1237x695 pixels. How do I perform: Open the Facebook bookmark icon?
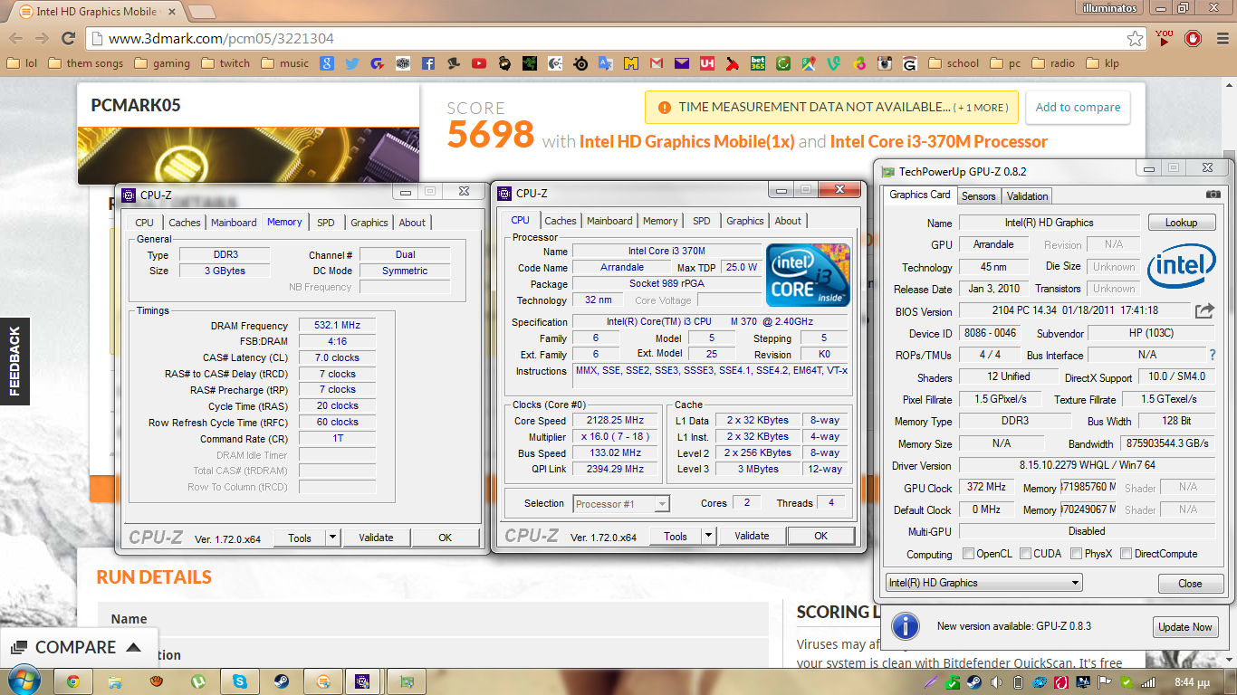click(x=428, y=63)
